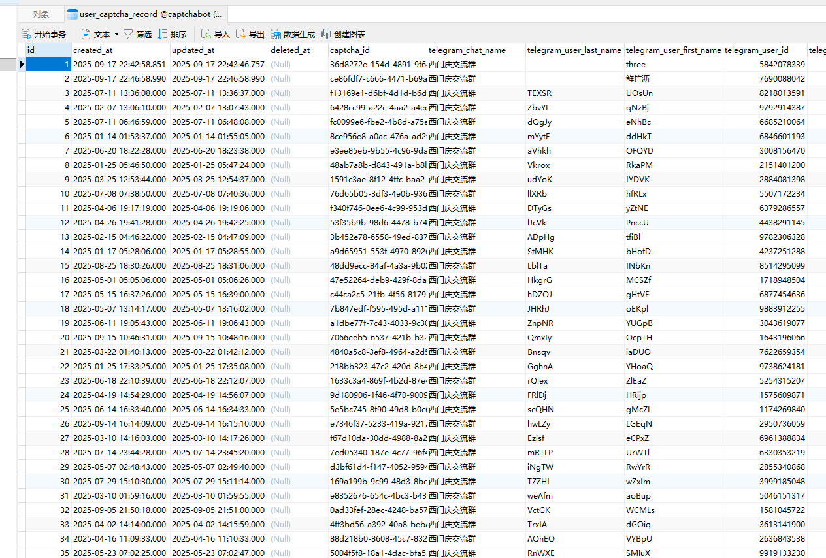Click first name cell 'INbKn'
Screen dimensions: 826x558
coord(674,265)
